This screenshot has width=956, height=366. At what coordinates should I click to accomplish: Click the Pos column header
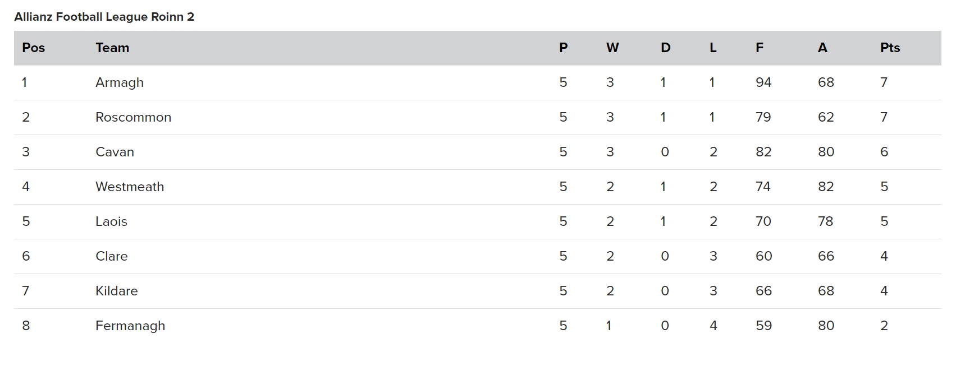point(33,48)
